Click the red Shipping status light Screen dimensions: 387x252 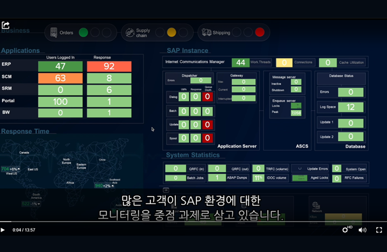coord(260,32)
